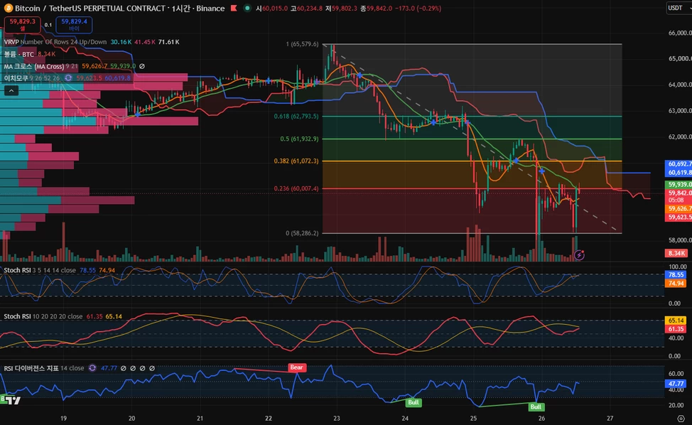Click the red open value 60,015.0 in header
This screenshot has height=425, width=692.
pyautogui.click(x=275, y=9)
